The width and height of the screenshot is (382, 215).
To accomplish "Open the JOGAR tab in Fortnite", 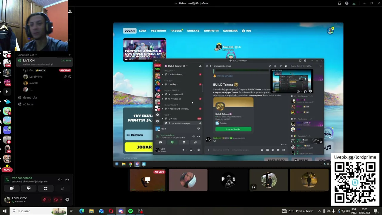I will tap(130, 31).
